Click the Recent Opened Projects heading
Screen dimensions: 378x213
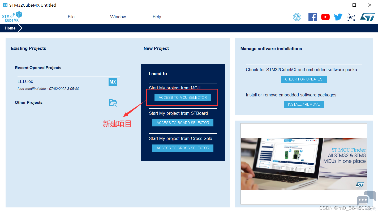[38, 68]
